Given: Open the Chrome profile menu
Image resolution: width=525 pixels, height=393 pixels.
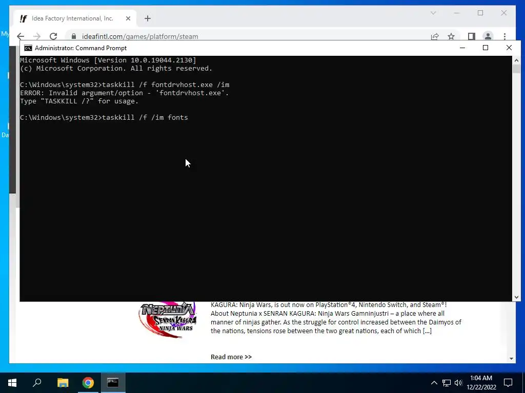Looking at the screenshot, I should 488,36.
